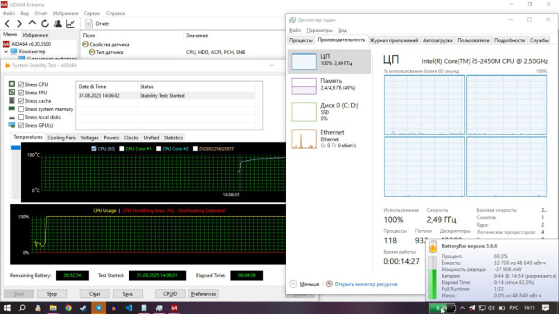The height and width of the screenshot is (314, 559).
Task: Click the Отчёт report icon
Action: (x=89, y=24)
